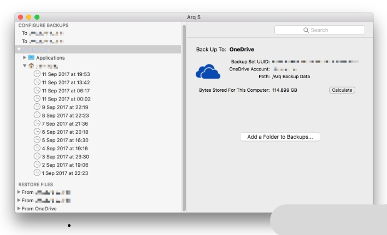This screenshot has width=387, height=235.
Task: Collapse the selected OneDrive destination row
Action: pos(19,49)
